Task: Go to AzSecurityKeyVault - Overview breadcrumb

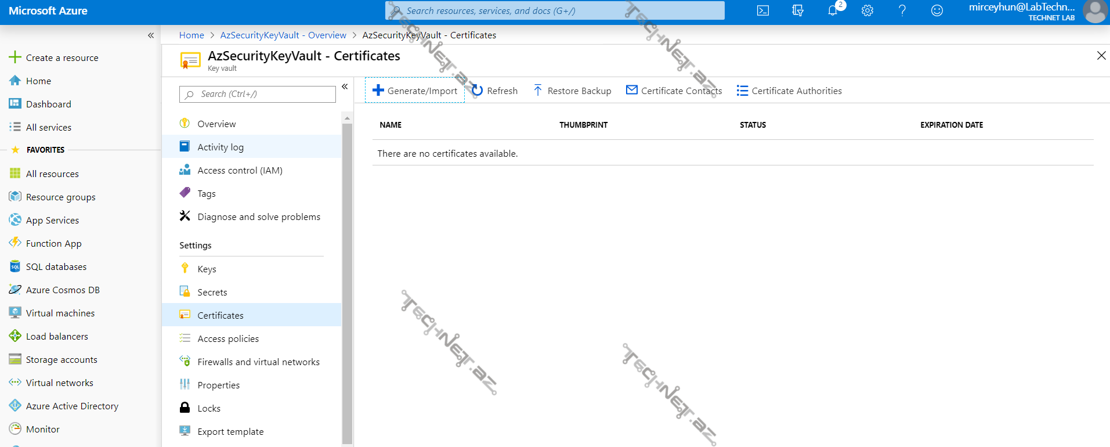Action: [283, 35]
